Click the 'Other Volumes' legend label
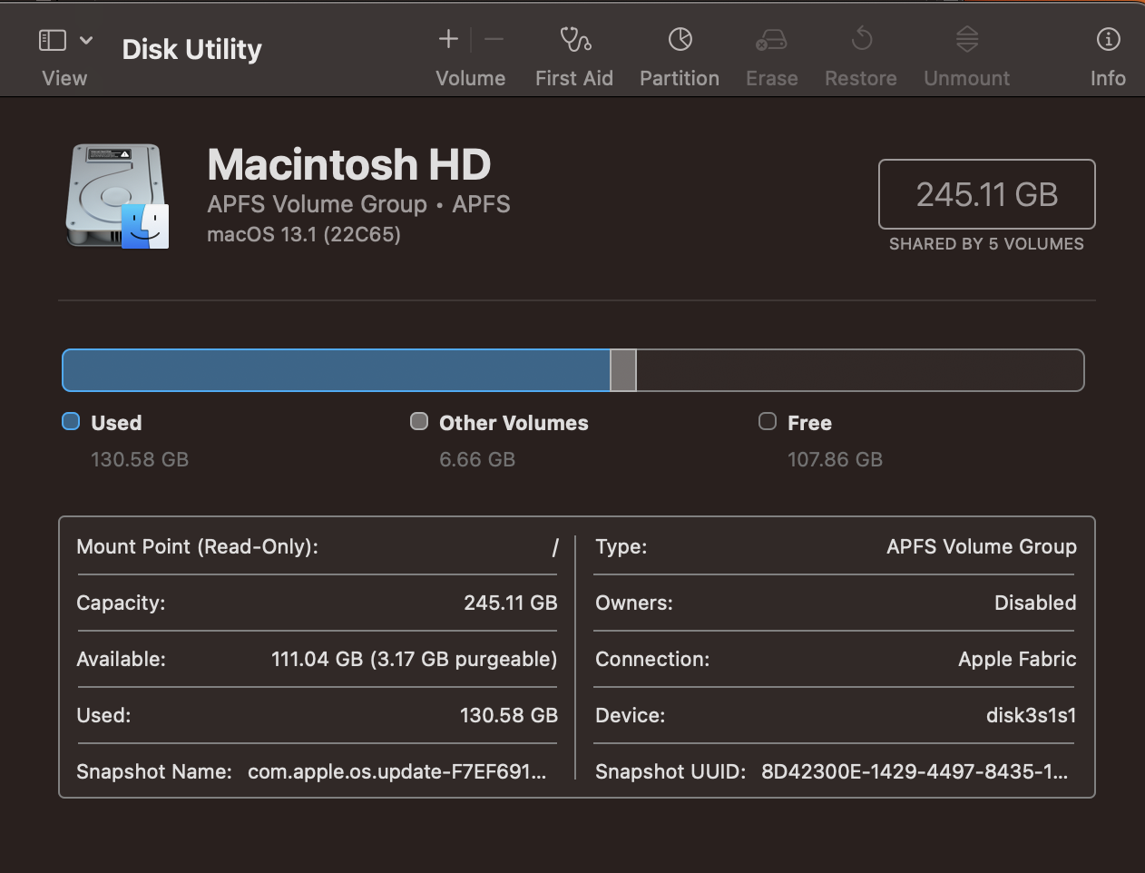The height and width of the screenshot is (873, 1145). [x=514, y=423]
